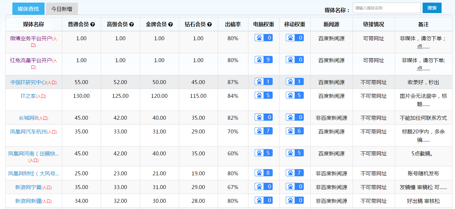This screenshot has width=455, height=209.
Task: Click 电脑权重 paw badge showing 9 for 红兔流量平台开户
Action: pyautogui.click(x=264, y=60)
